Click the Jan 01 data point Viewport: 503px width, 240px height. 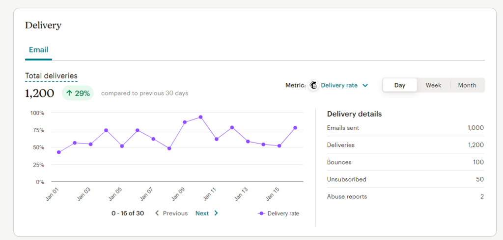59,152
